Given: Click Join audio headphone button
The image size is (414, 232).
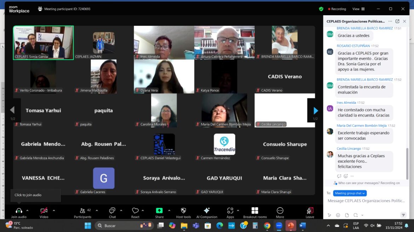Looking at the screenshot, I should tap(19, 211).
